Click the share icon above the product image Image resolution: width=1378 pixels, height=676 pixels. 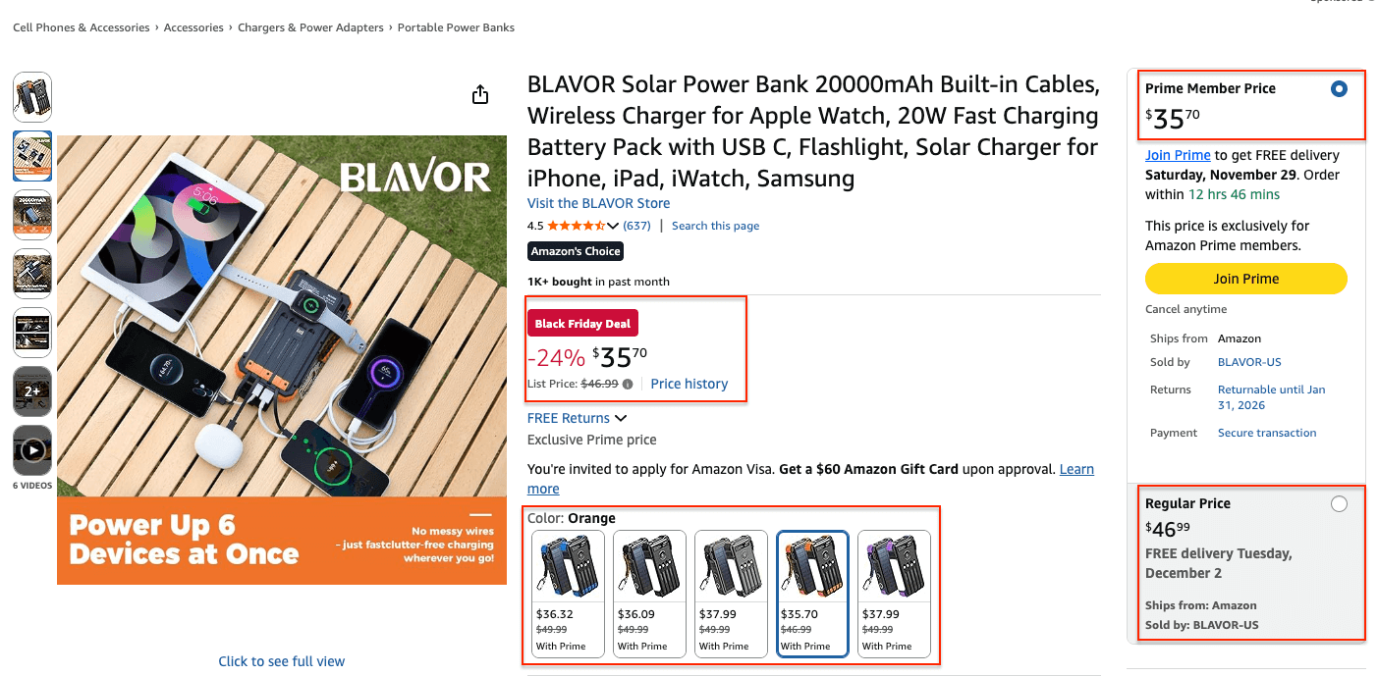pos(479,94)
